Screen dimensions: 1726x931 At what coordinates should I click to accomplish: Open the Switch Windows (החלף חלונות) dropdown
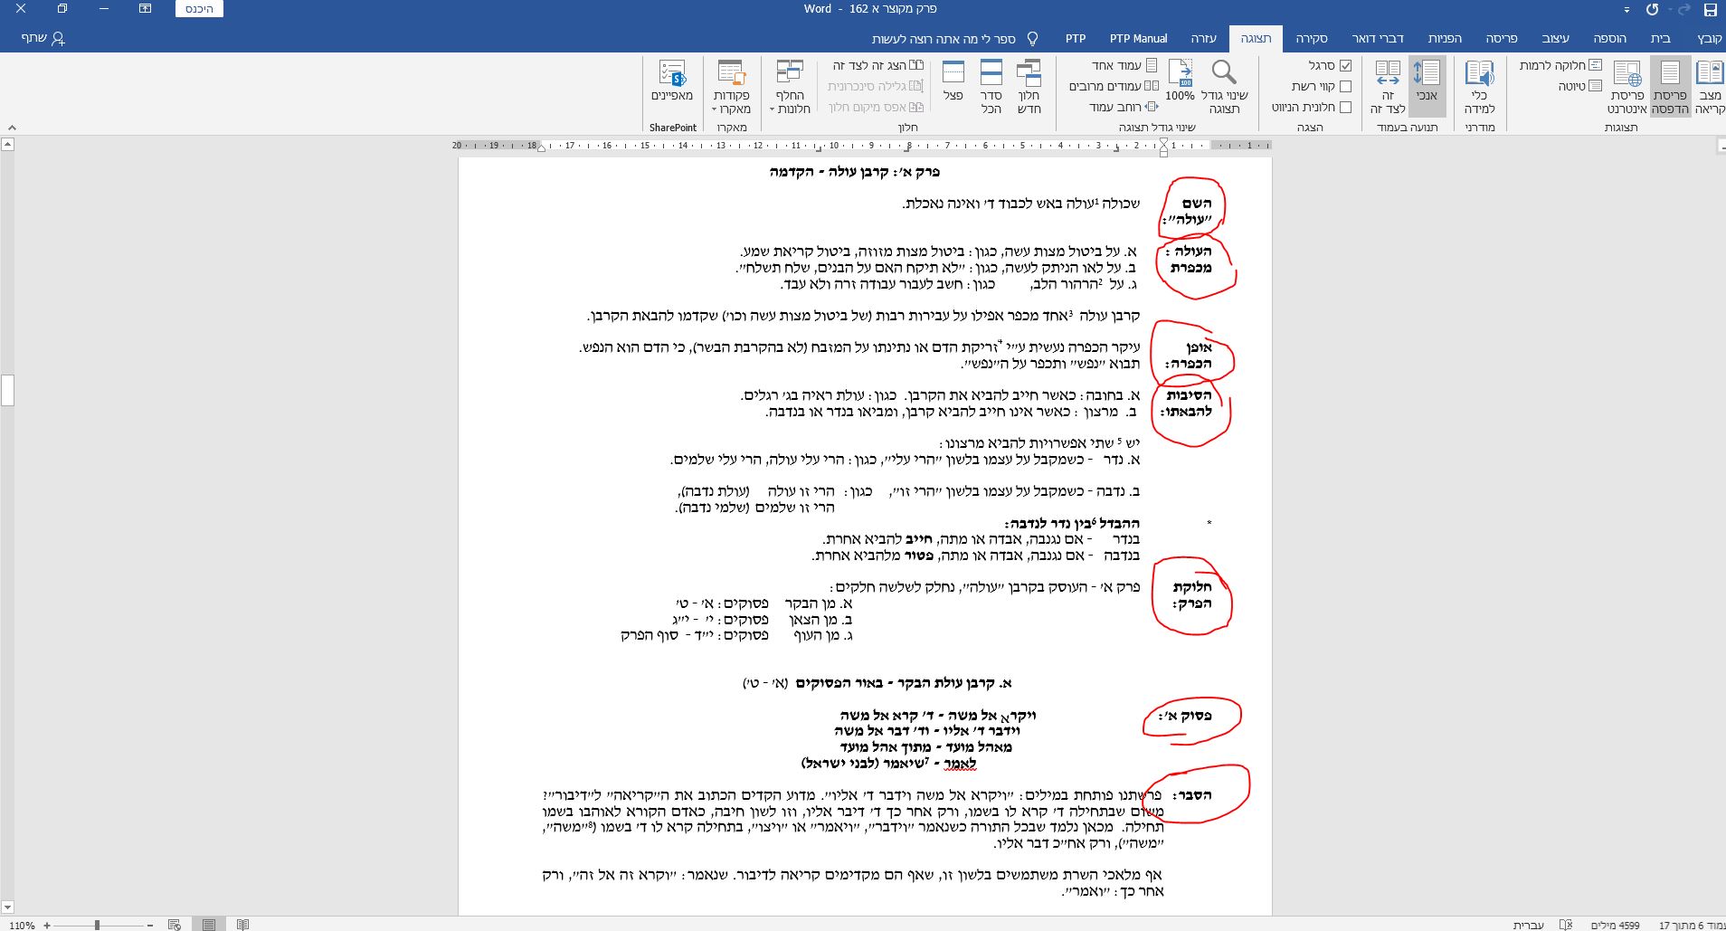pos(791,90)
